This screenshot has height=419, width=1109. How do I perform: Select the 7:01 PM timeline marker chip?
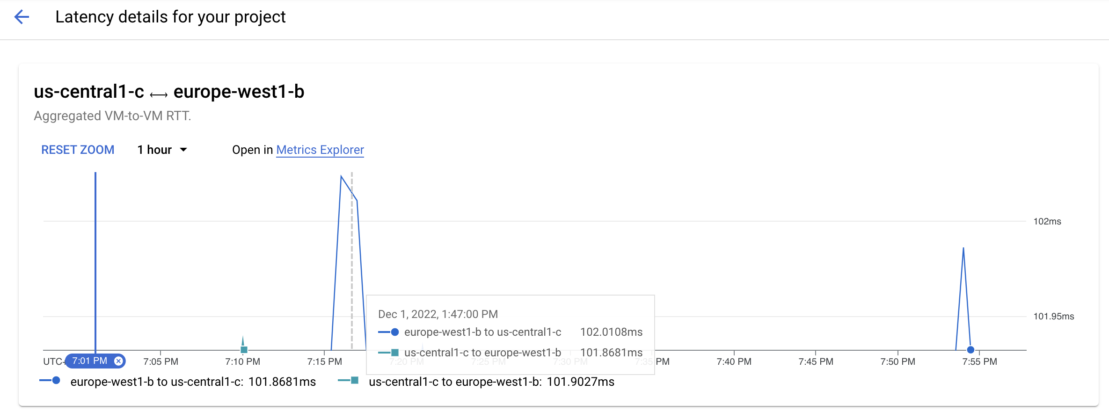tap(90, 361)
